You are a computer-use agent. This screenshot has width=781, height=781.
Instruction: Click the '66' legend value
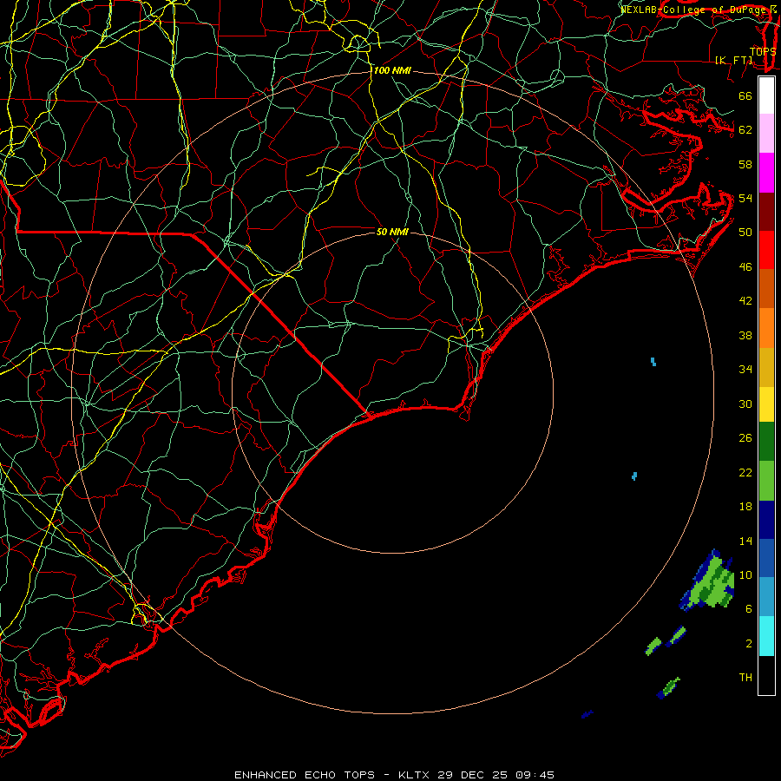coord(745,95)
